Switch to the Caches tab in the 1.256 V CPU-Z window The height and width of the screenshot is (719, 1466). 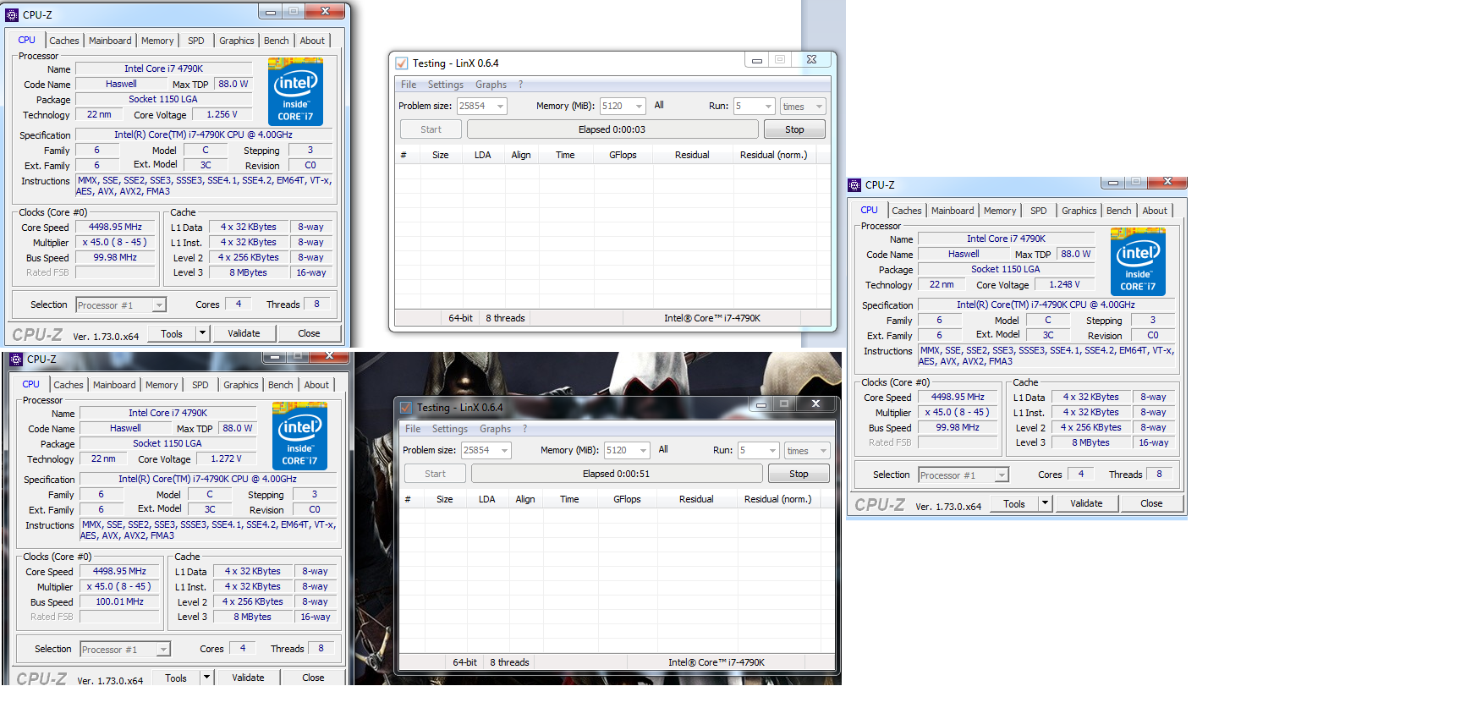pyautogui.click(x=64, y=41)
